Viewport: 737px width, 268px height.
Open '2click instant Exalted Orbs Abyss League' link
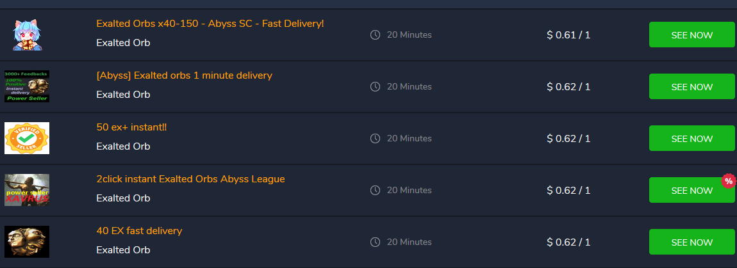(190, 179)
